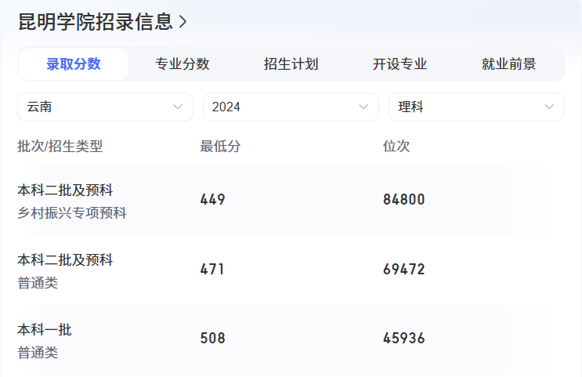Open the 招生计划 tab

click(291, 64)
